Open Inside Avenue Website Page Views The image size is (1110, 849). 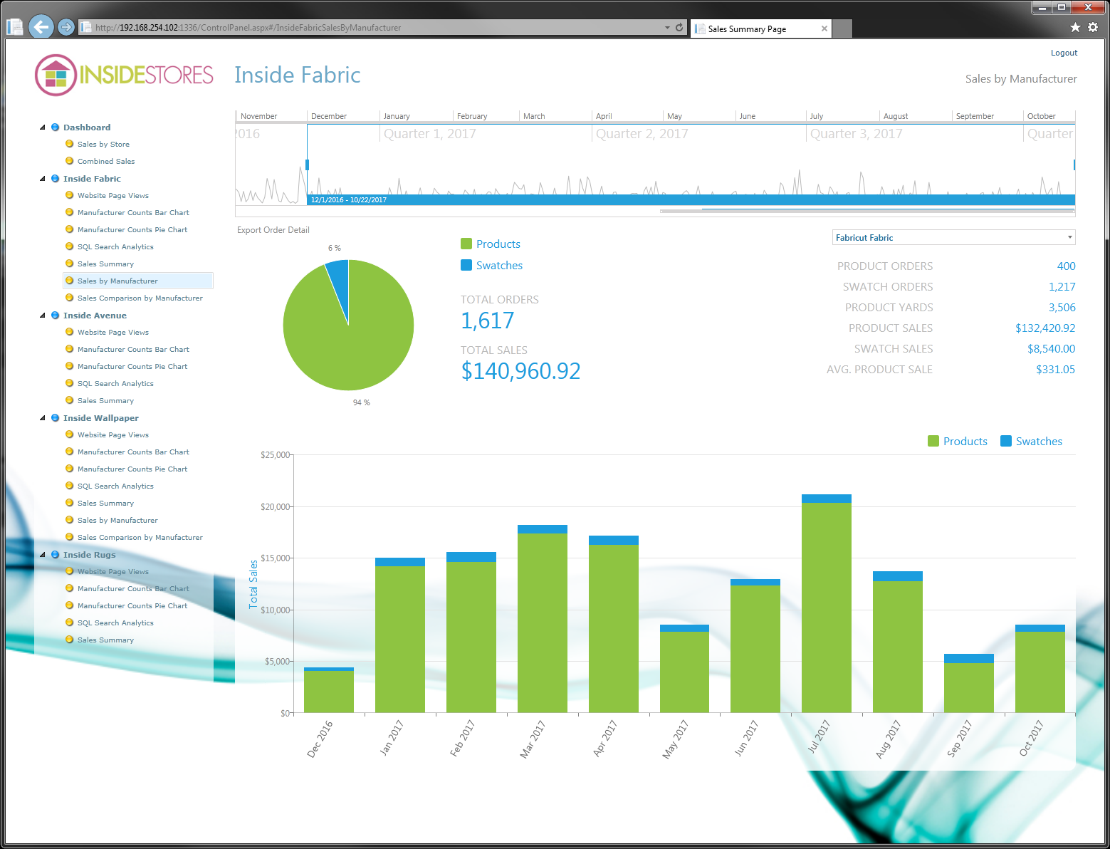pos(113,333)
